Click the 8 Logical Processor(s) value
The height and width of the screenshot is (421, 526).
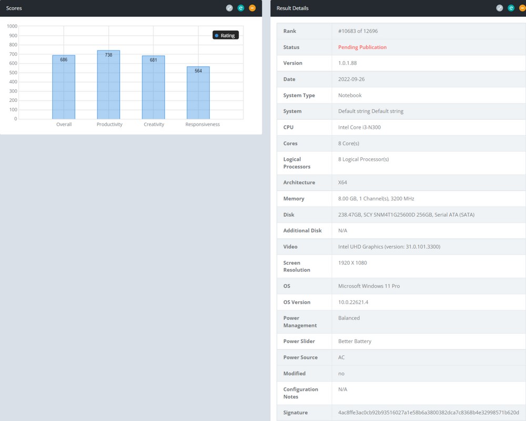pos(363,159)
